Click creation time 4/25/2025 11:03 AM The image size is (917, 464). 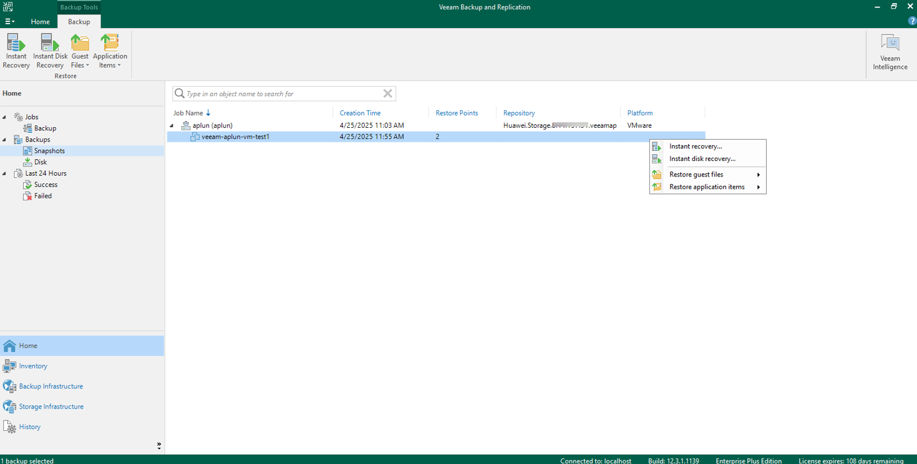click(x=372, y=125)
